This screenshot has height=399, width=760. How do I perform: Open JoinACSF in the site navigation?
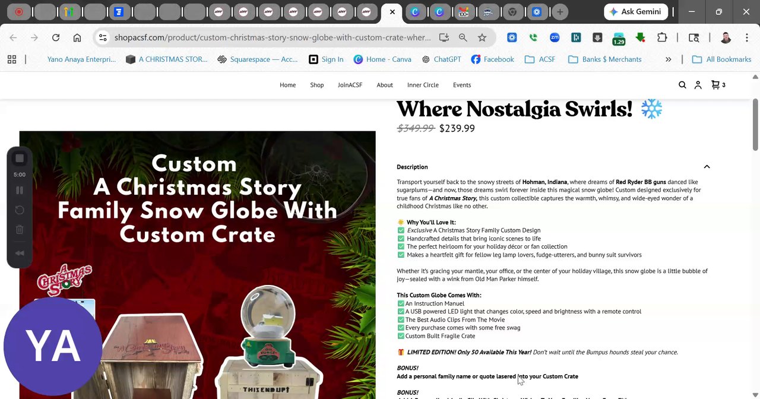350,85
